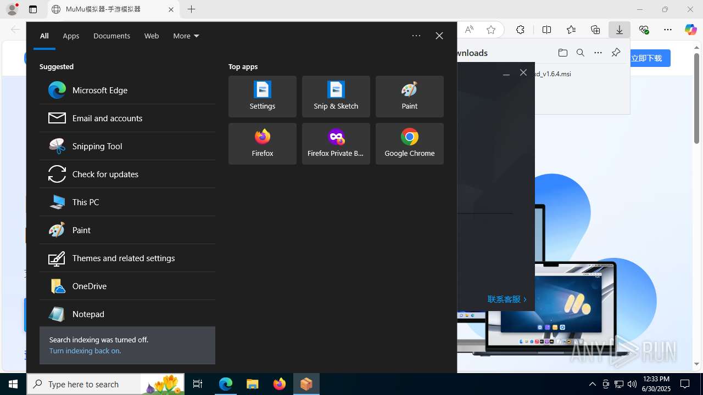The image size is (703, 395).
Task: Open Browser essentials icon in Edge
Action: [644, 30]
